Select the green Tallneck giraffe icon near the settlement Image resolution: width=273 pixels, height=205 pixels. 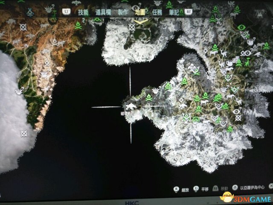pyautogui.click(x=247, y=62)
